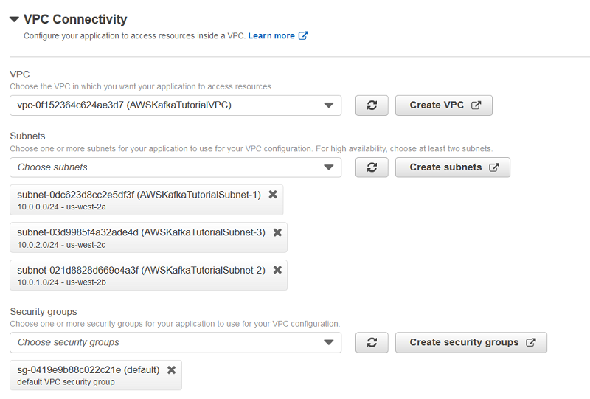
Task: Remove AWSKafkaTutorialSubnet-1 from selected subnets
Action: [273, 194]
